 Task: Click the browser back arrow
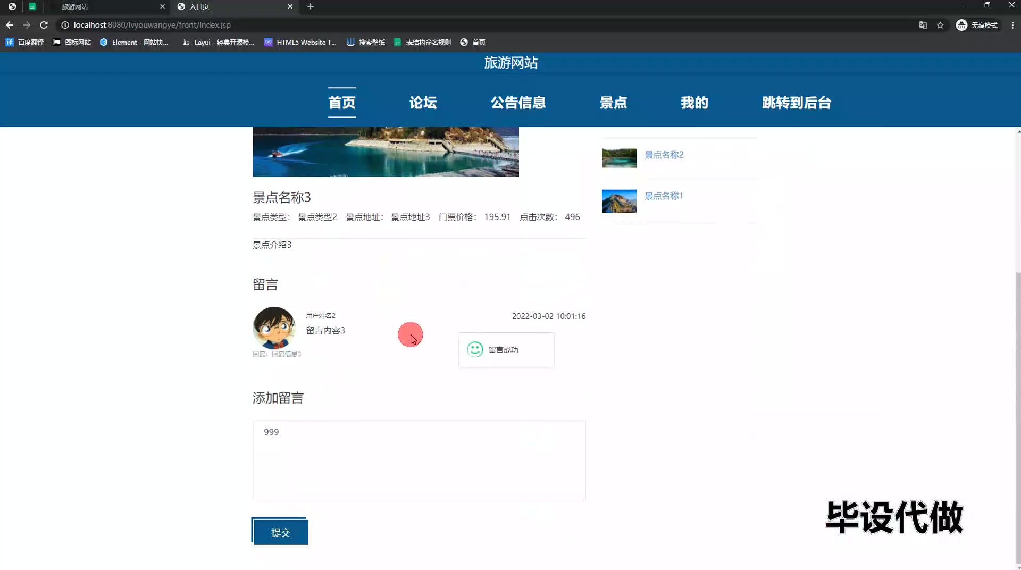click(10, 25)
